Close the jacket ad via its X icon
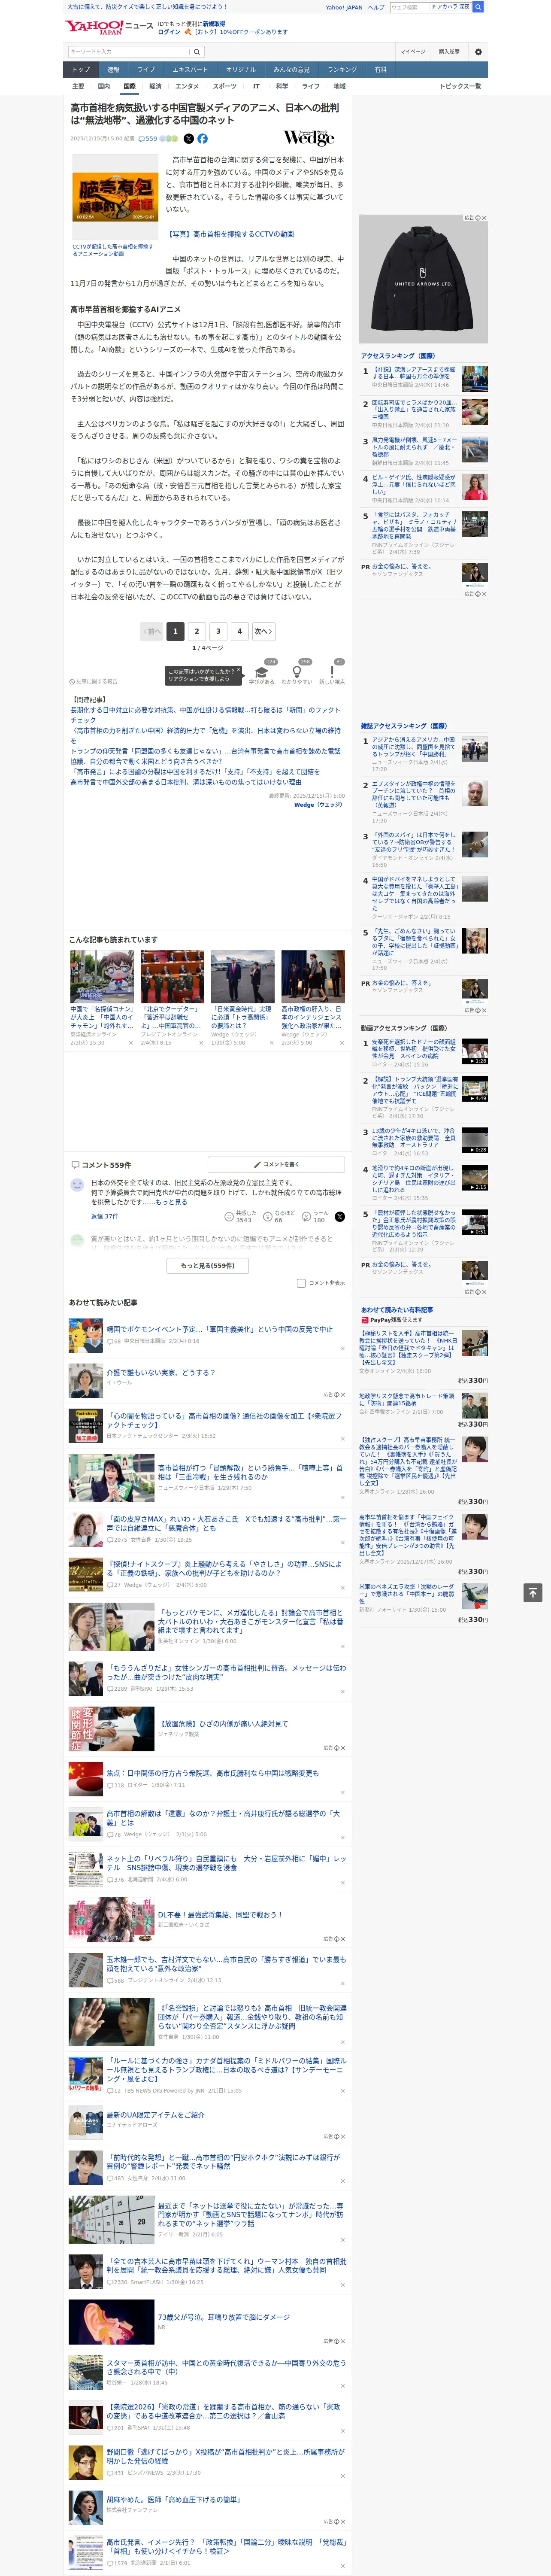The height and width of the screenshot is (2576, 551). (484, 218)
